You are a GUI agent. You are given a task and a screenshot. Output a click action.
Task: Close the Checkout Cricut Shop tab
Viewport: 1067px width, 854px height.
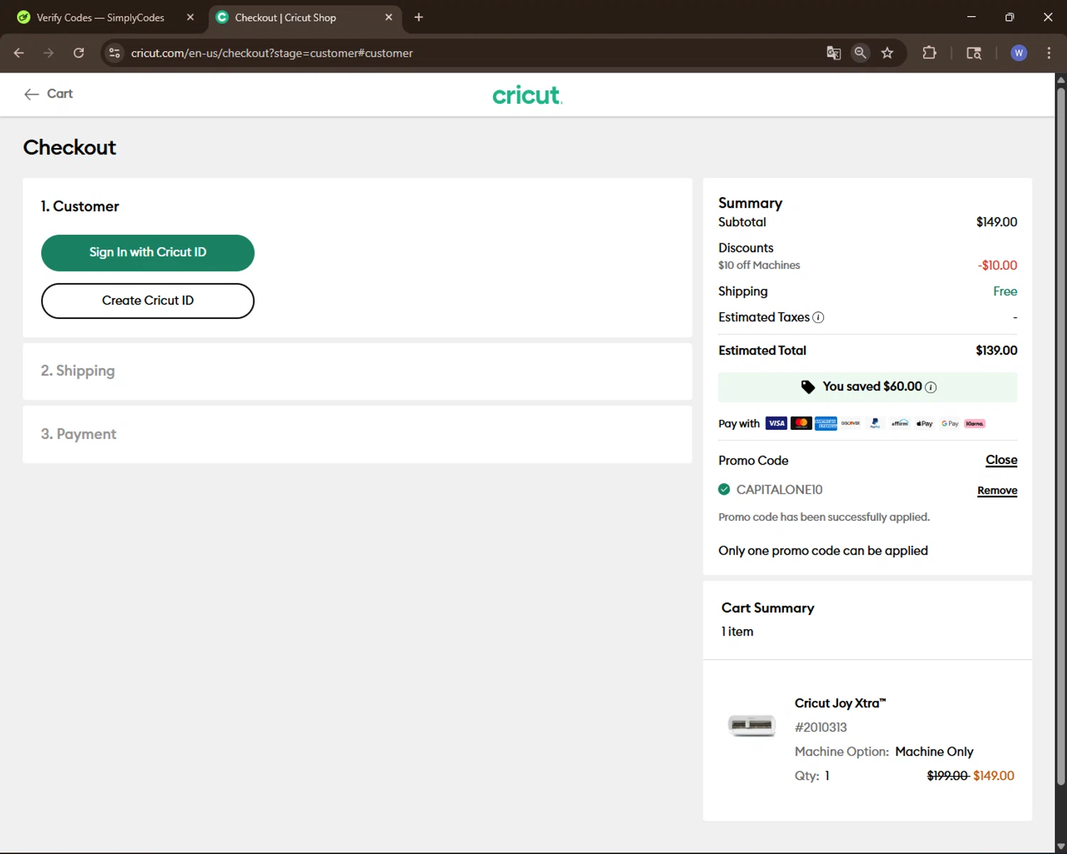(x=388, y=17)
